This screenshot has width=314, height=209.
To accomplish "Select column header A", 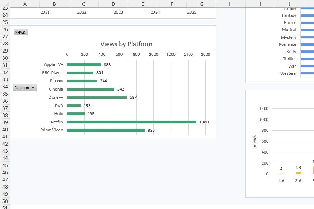I will 25,4.
